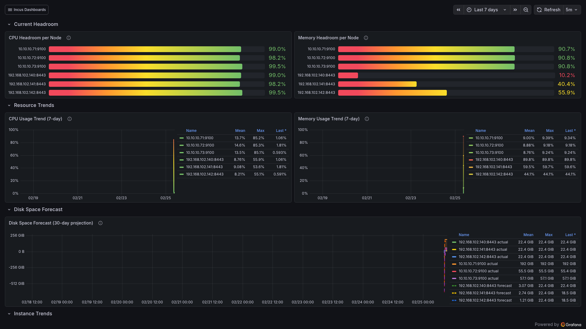Select 192.168.102.141:8443 forecast legend entry
This screenshot has height=329, width=586.
(485, 293)
